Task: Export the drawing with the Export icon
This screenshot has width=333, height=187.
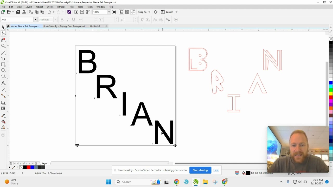Action: point(82,12)
